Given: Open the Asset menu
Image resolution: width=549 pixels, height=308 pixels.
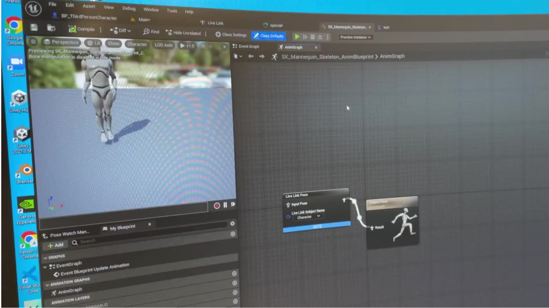Looking at the screenshot, I should point(89,6).
